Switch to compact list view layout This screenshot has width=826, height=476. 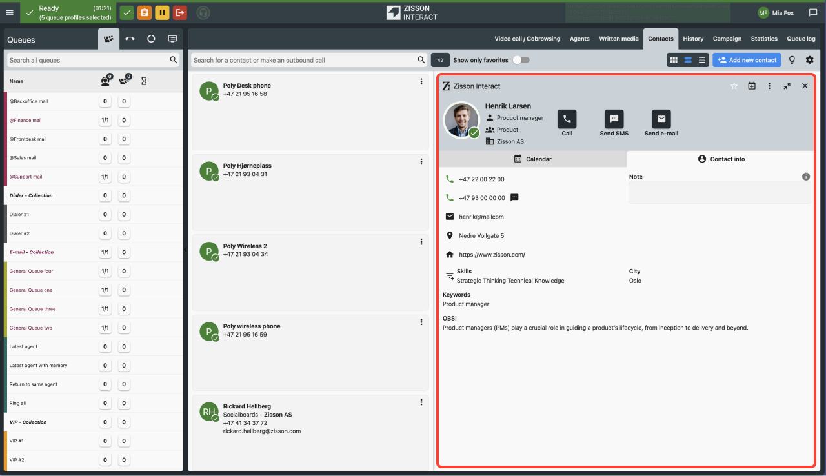[702, 60]
